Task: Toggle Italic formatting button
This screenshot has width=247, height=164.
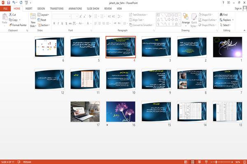Action: tap(58, 23)
